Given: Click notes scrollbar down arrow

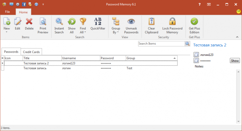Looking at the screenshot, I should point(238,121).
